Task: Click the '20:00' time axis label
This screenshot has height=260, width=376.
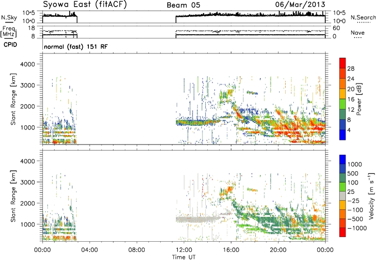Action: [278, 250]
